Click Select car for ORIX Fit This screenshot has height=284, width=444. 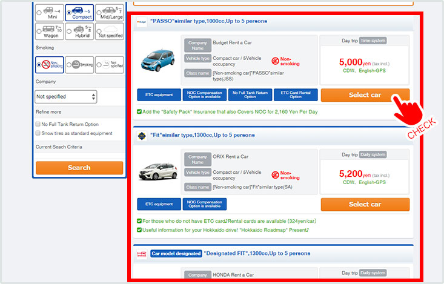pyautogui.click(x=365, y=204)
